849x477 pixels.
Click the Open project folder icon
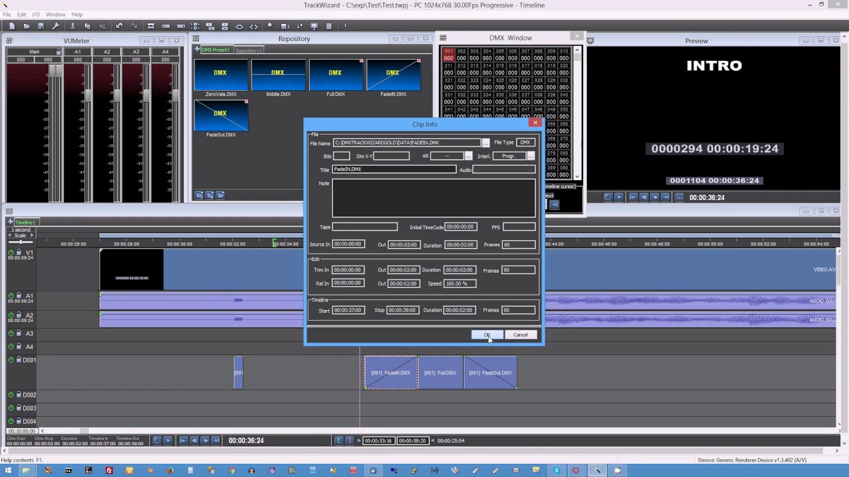coord(27,26)
